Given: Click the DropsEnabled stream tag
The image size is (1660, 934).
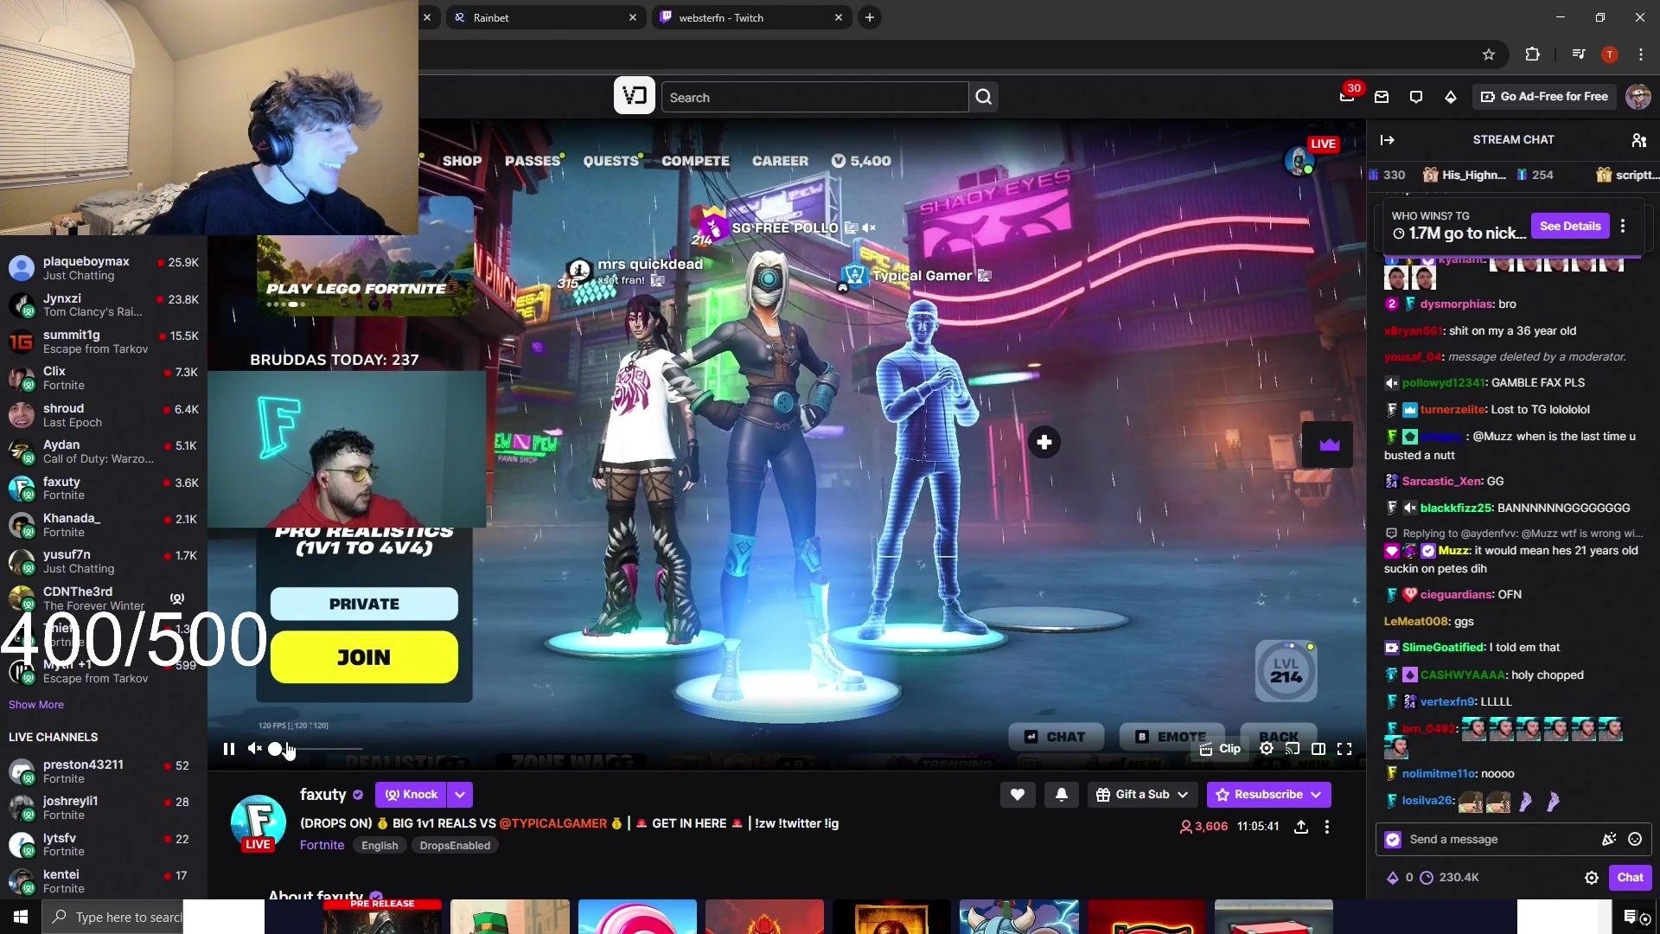Looking at the screenshot, I should (455, 846).
